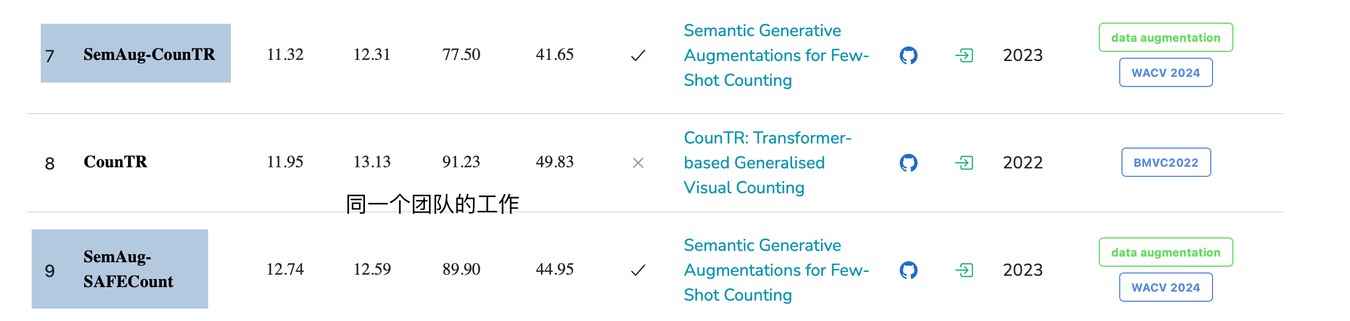Click result entry arrow icon for SemAug-SAFECount
Screen dimensions: 1350x321
coord(964,270)
